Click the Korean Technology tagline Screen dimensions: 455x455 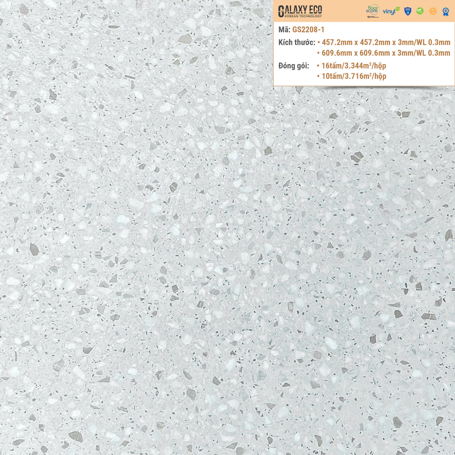pyautogui.click(x=303, y=16)
